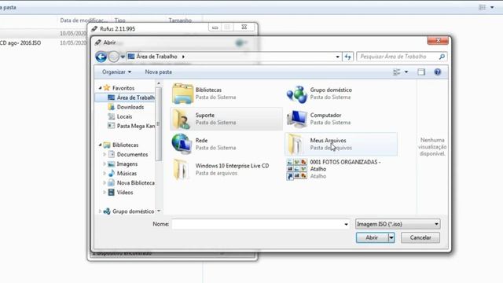Click the Rede globe icon

[x=182, y=144]
